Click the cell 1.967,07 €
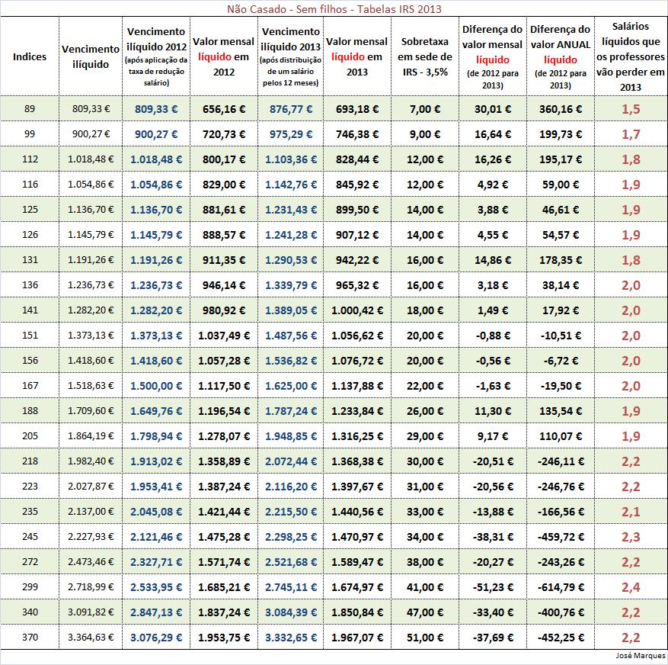This screenshot has width=668, height=665. click(357, 638)
